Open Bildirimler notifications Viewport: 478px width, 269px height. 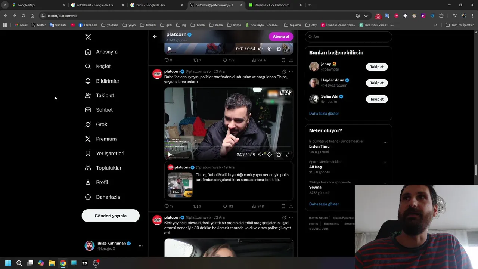pos(102,81)
